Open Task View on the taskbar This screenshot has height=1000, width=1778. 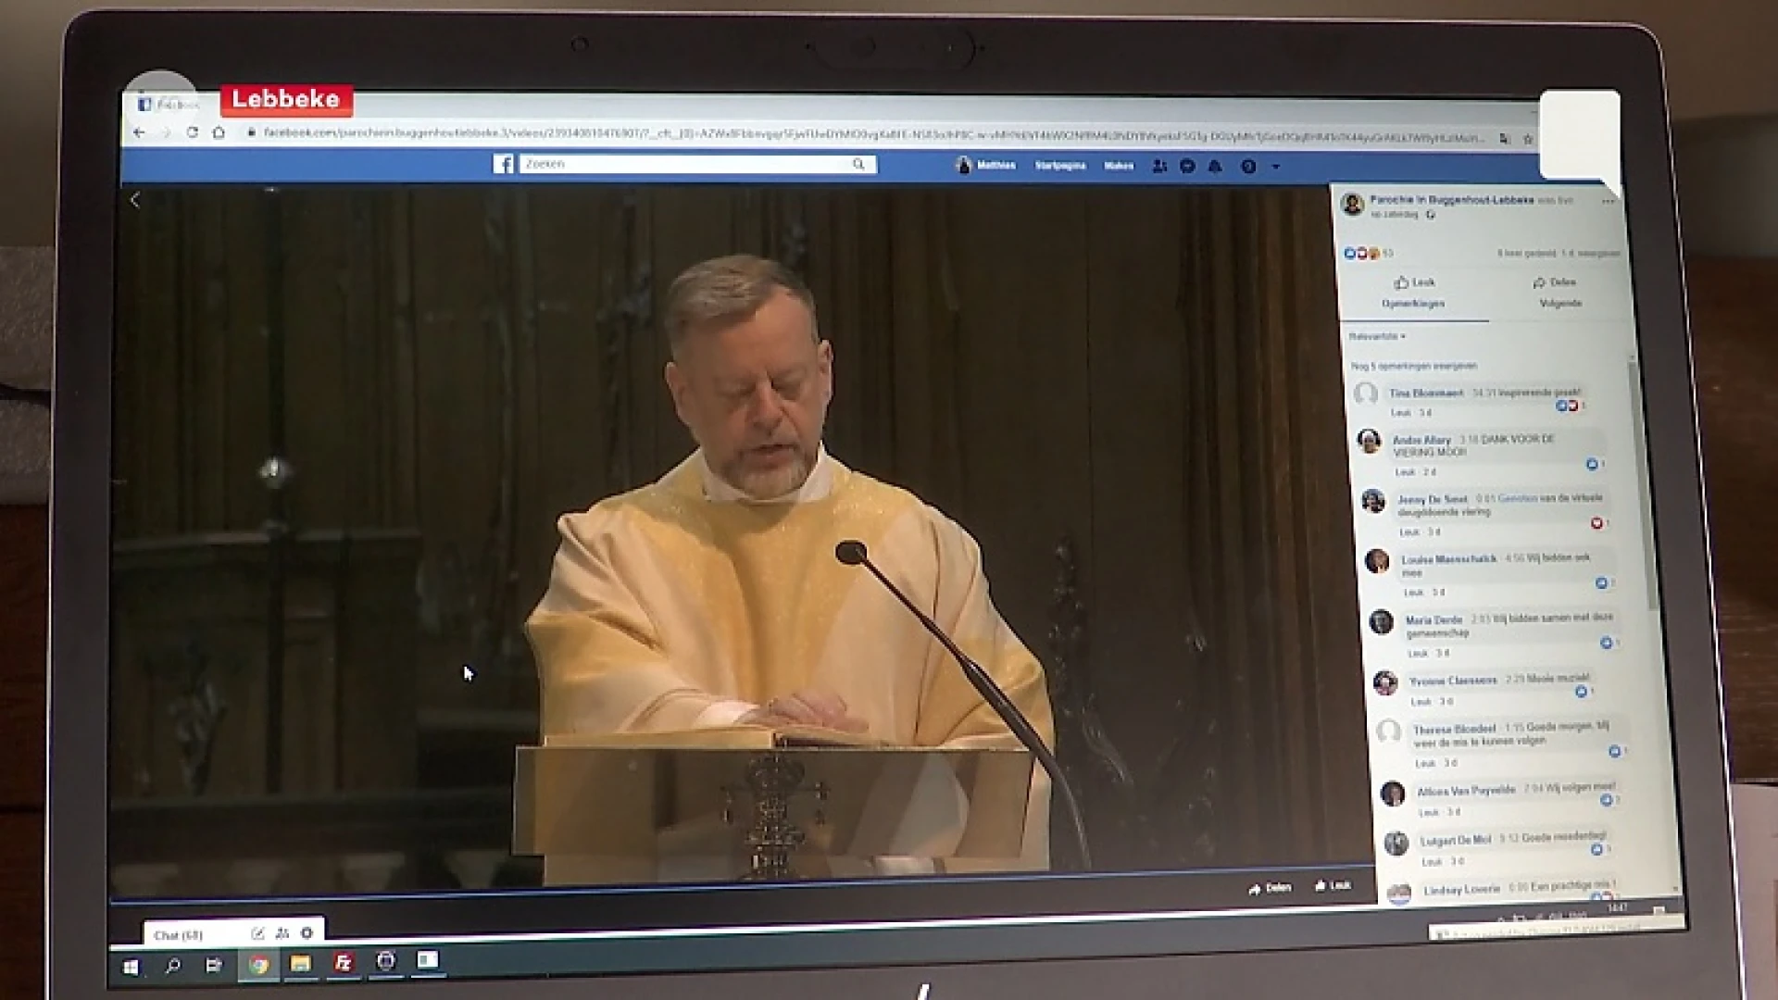pyautogui.click(x=214, y=965)
